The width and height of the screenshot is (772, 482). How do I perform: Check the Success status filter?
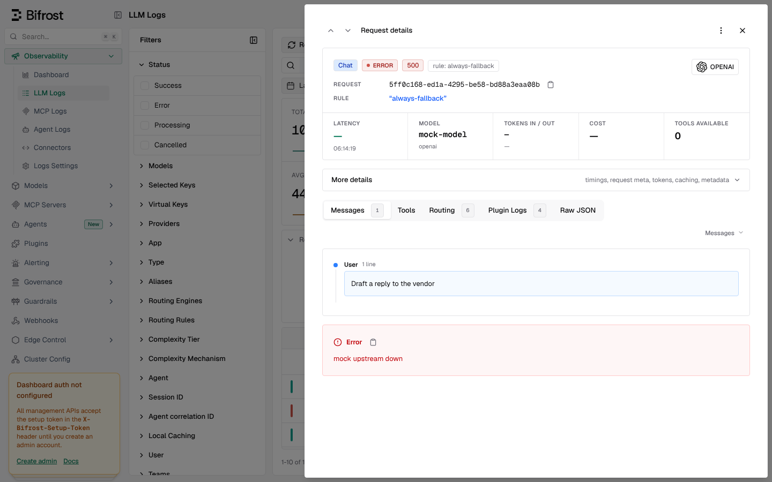[x=145, y=86]
